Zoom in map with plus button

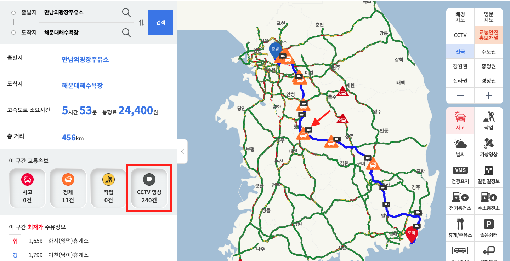[489, 95]
